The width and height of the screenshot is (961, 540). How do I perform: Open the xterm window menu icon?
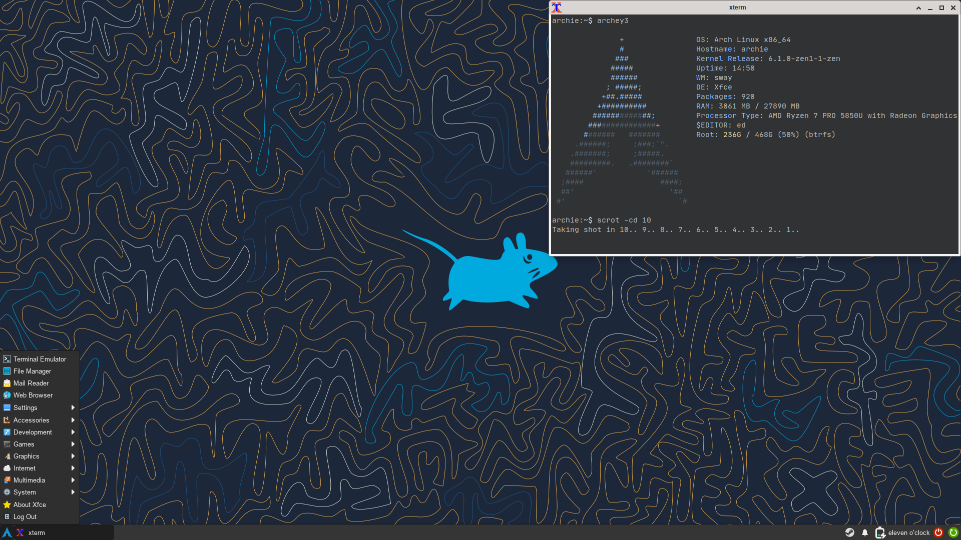[x=557, y=7]
